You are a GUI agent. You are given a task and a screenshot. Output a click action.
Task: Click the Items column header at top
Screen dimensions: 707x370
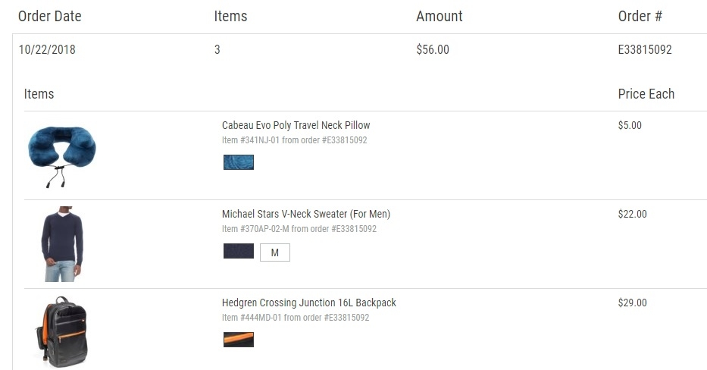click(230, 16)
